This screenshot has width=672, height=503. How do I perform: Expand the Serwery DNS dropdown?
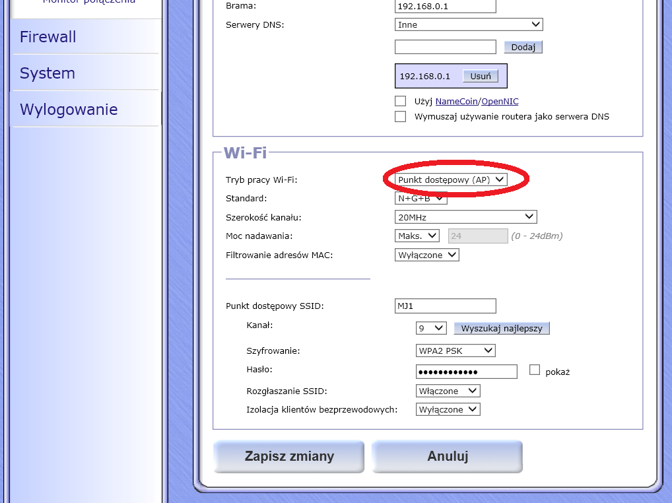[x=468, y=25]
